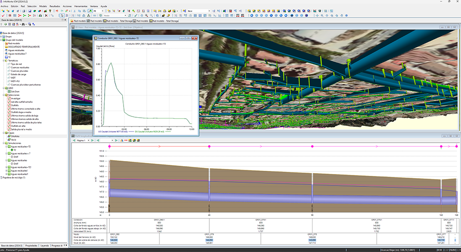
Task: Switch to the Leyenda panel tab
Action: tap(45, 246)
